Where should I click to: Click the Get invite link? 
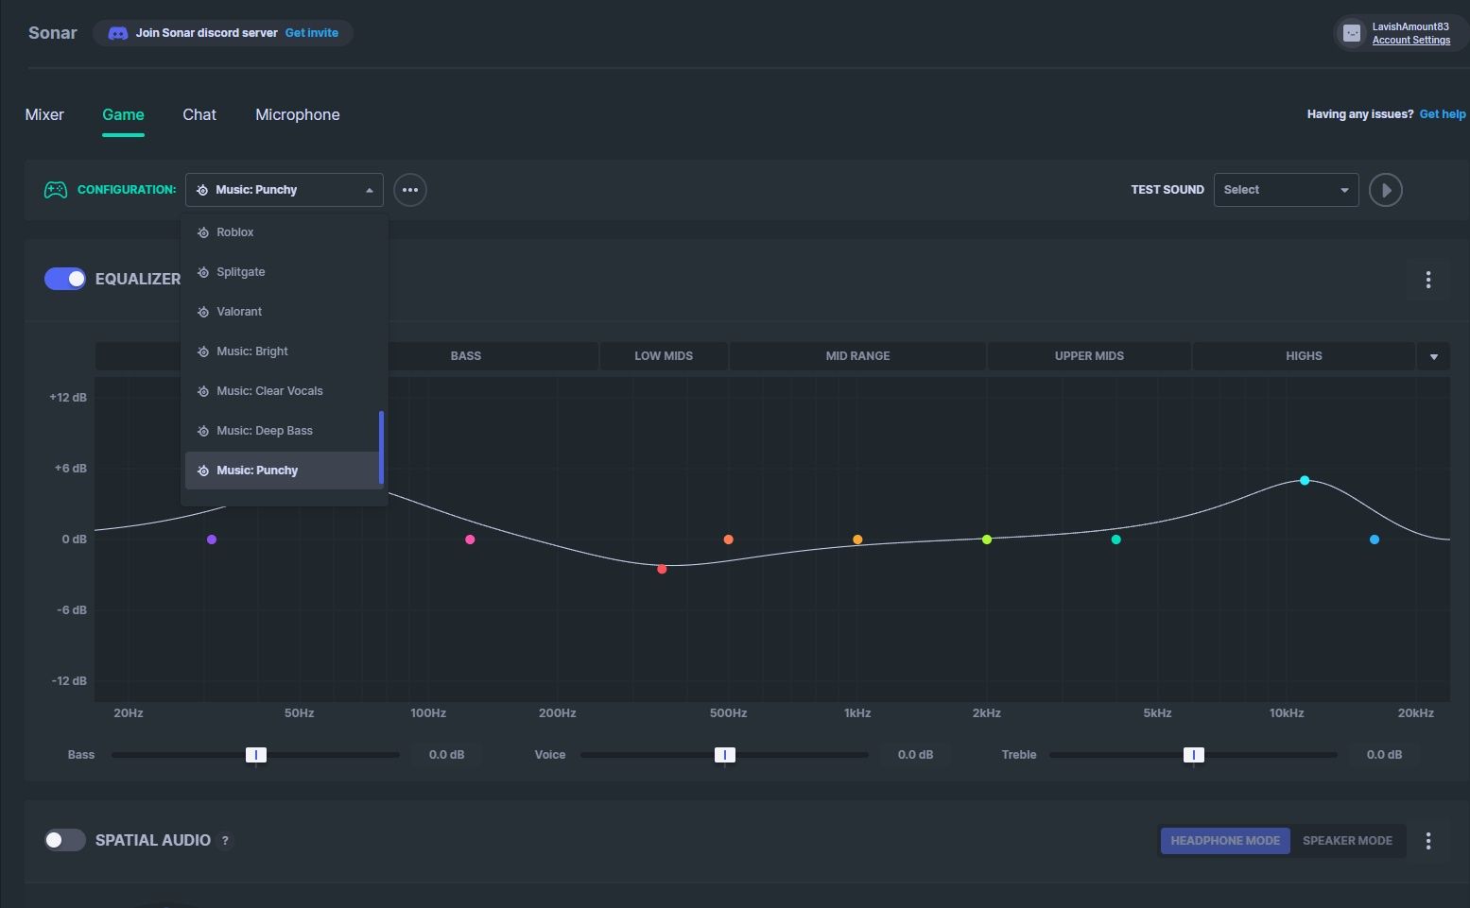pyautogui.click(x=312, y=33)
